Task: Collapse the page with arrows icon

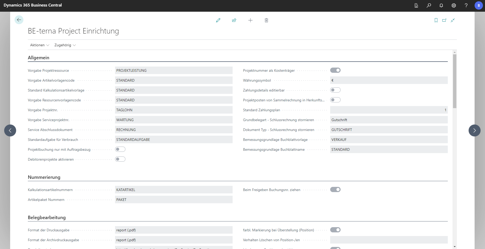Action: 453,20
